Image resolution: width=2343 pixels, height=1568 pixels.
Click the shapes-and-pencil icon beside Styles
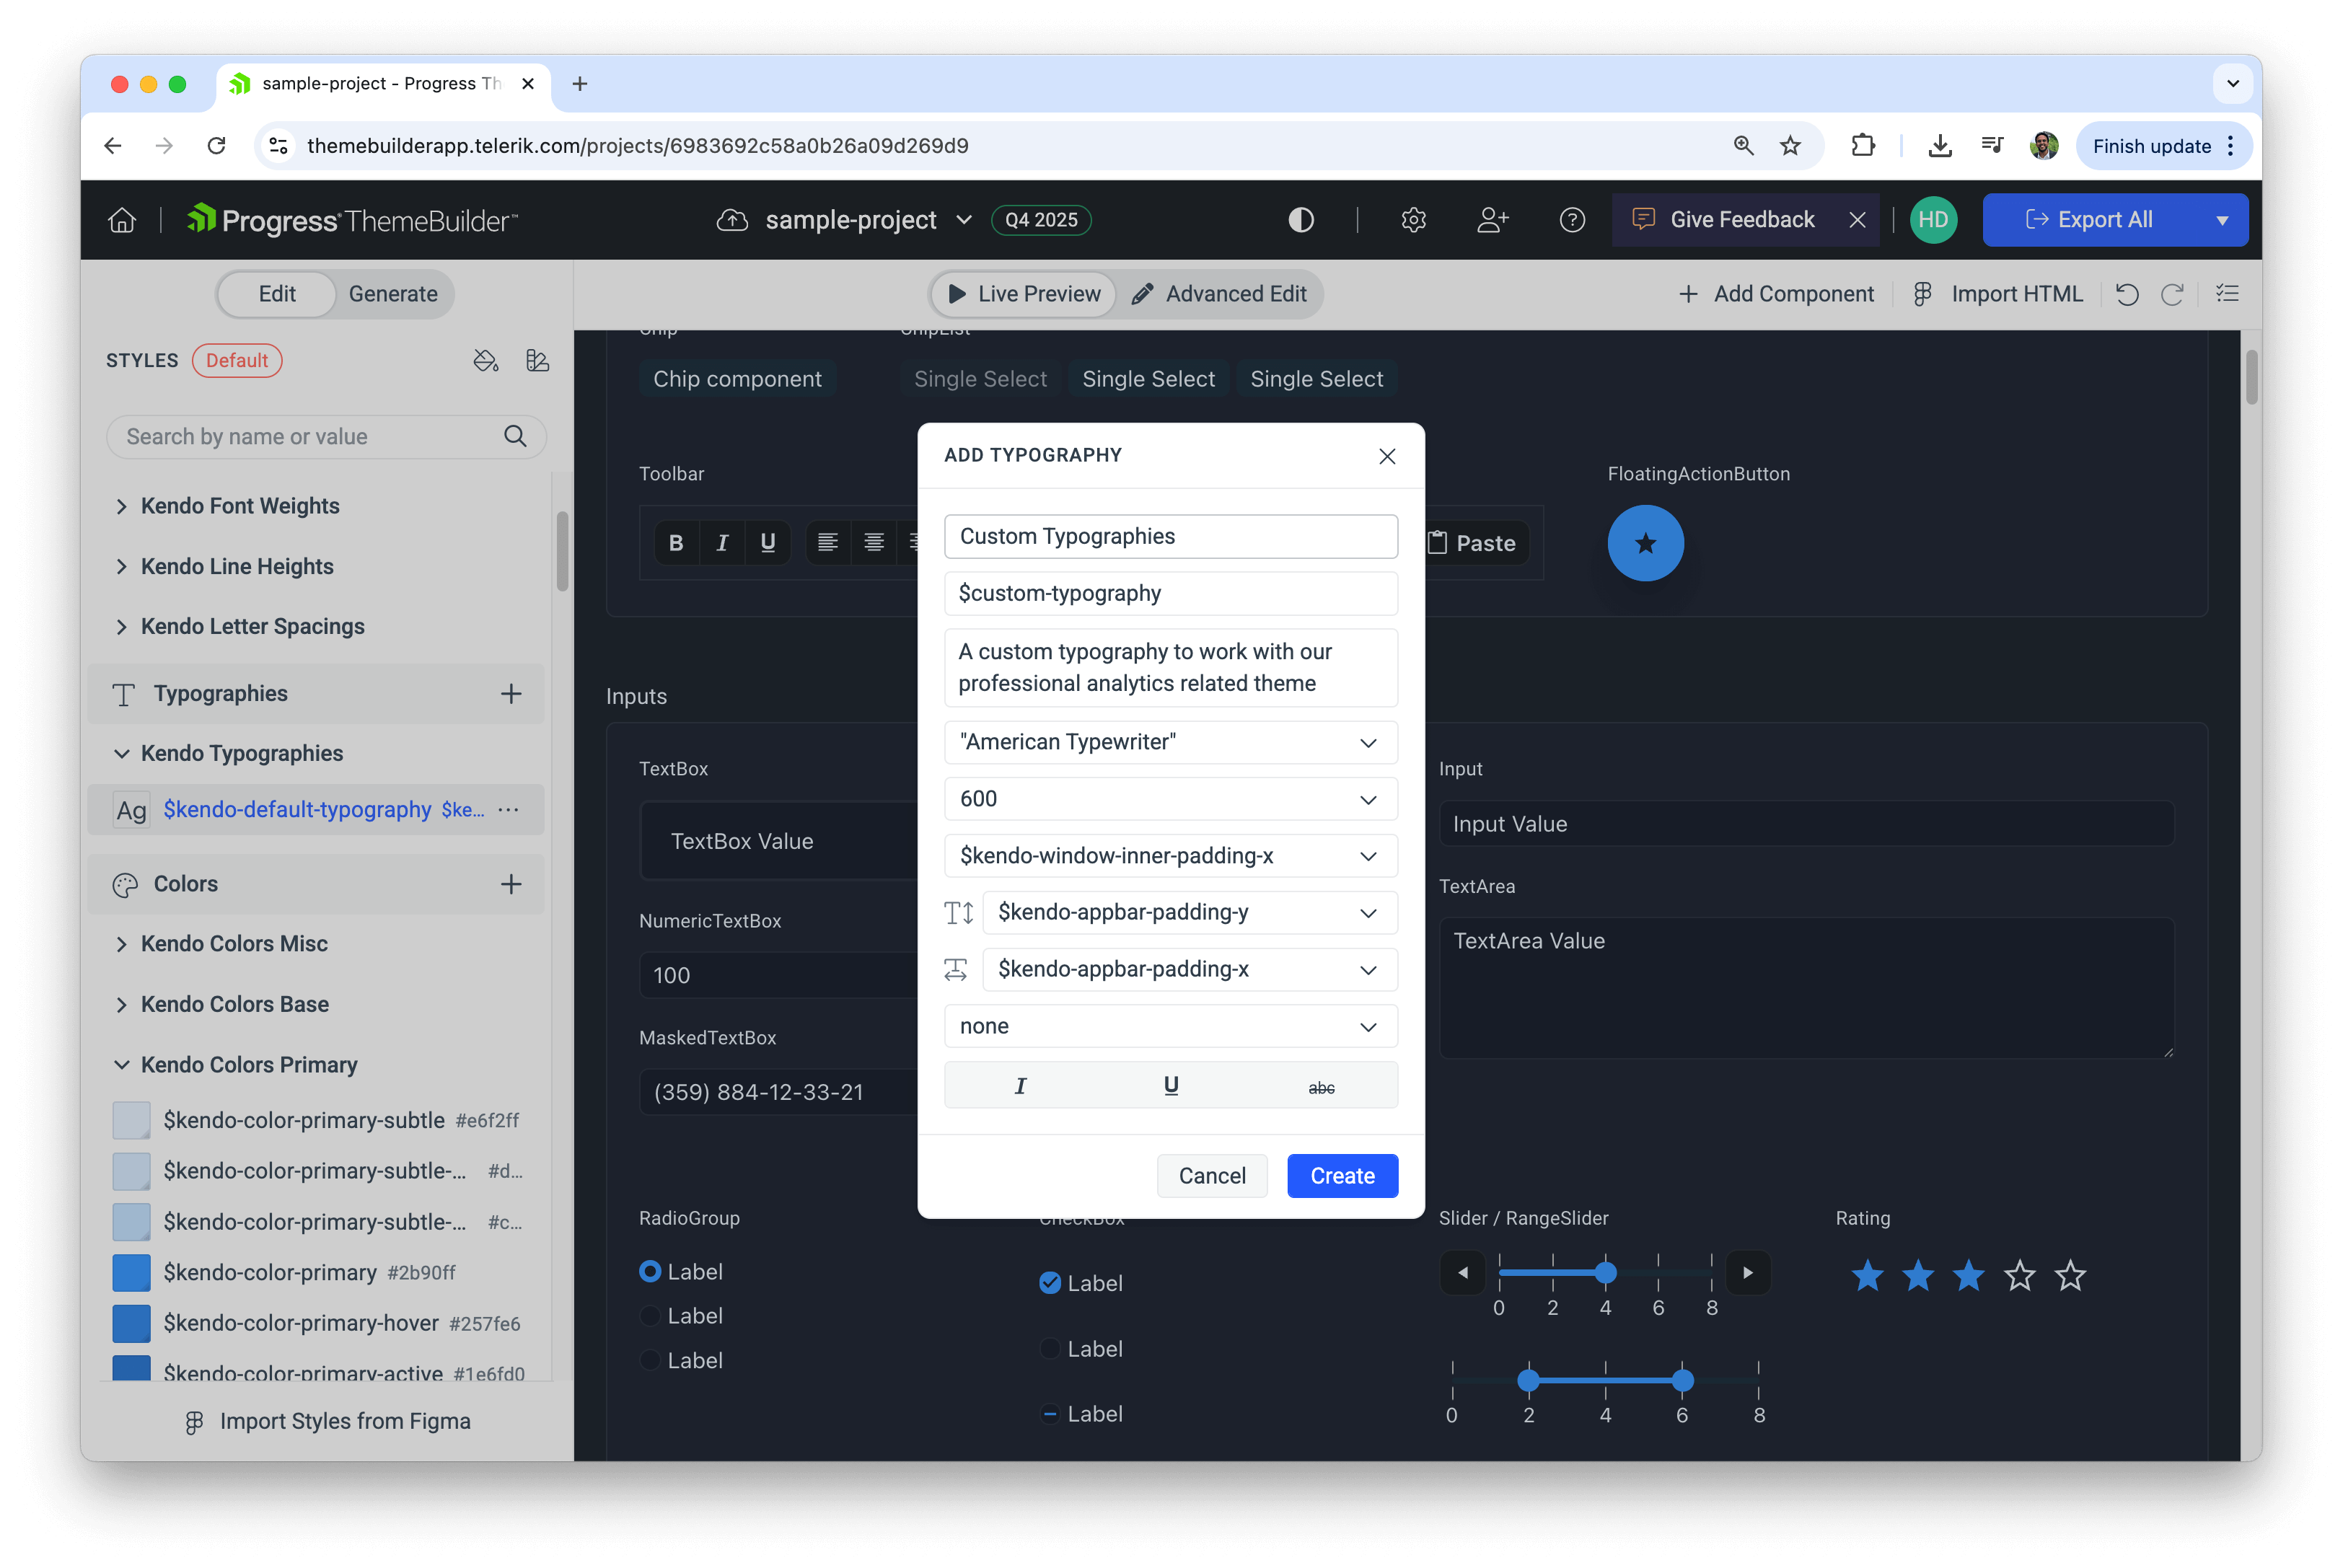[x=537, y=360]
